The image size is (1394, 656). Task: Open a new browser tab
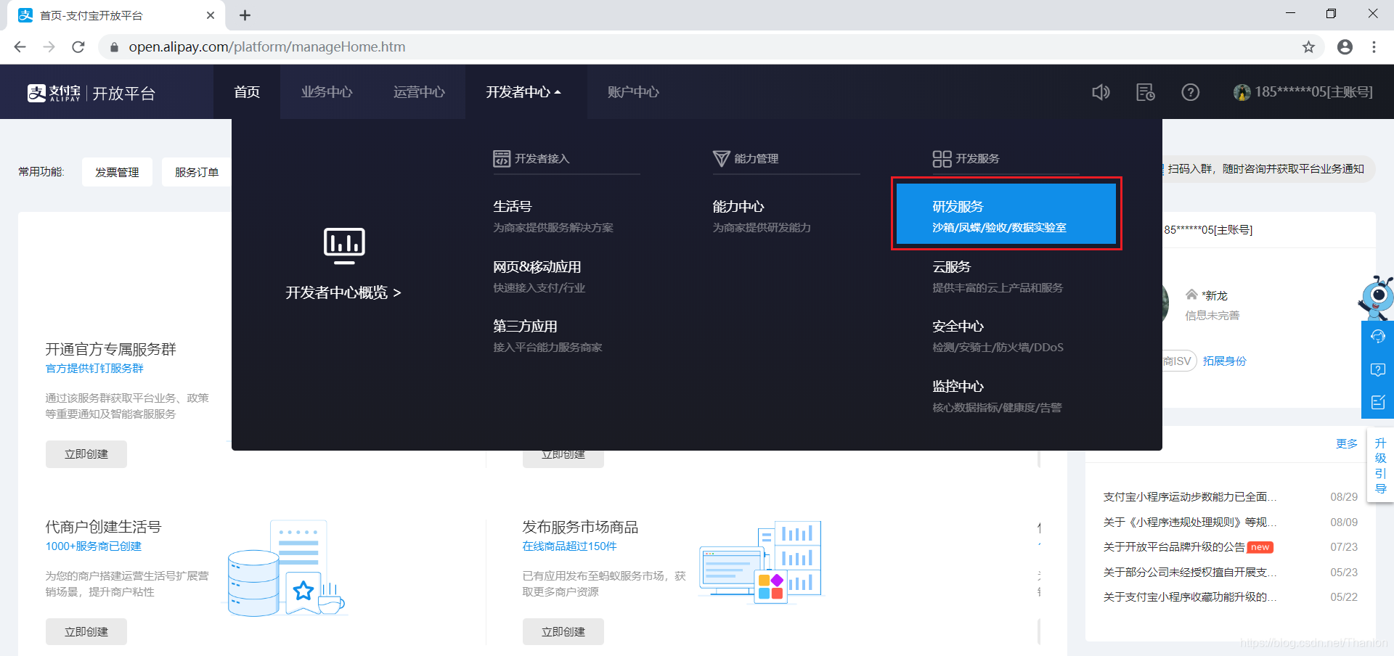245,15
